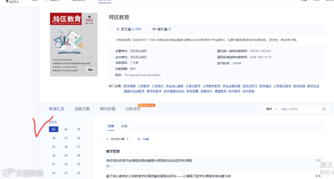The image size is (334, 179).
Task: Select issue 22 of 2025
Action: (79, 173)
